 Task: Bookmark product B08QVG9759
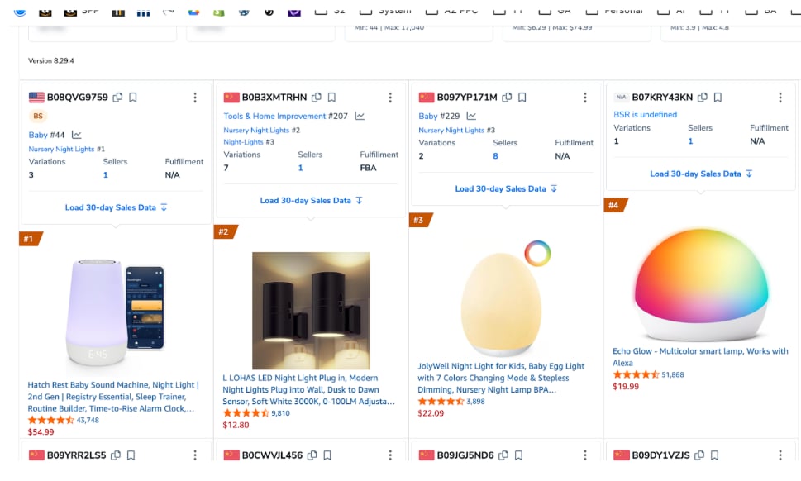pyautogui.click(x=132, y=98)
